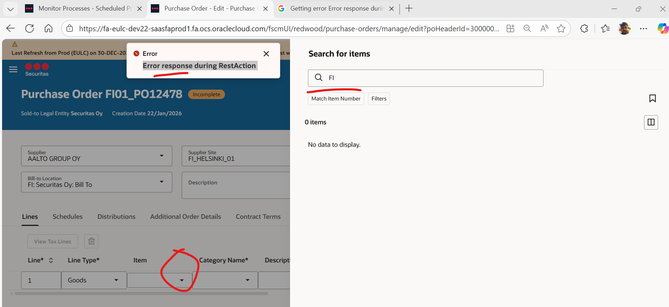This screenshot has width=669, height=307.
Task: Open the Filters button
Action: [379, 99]
